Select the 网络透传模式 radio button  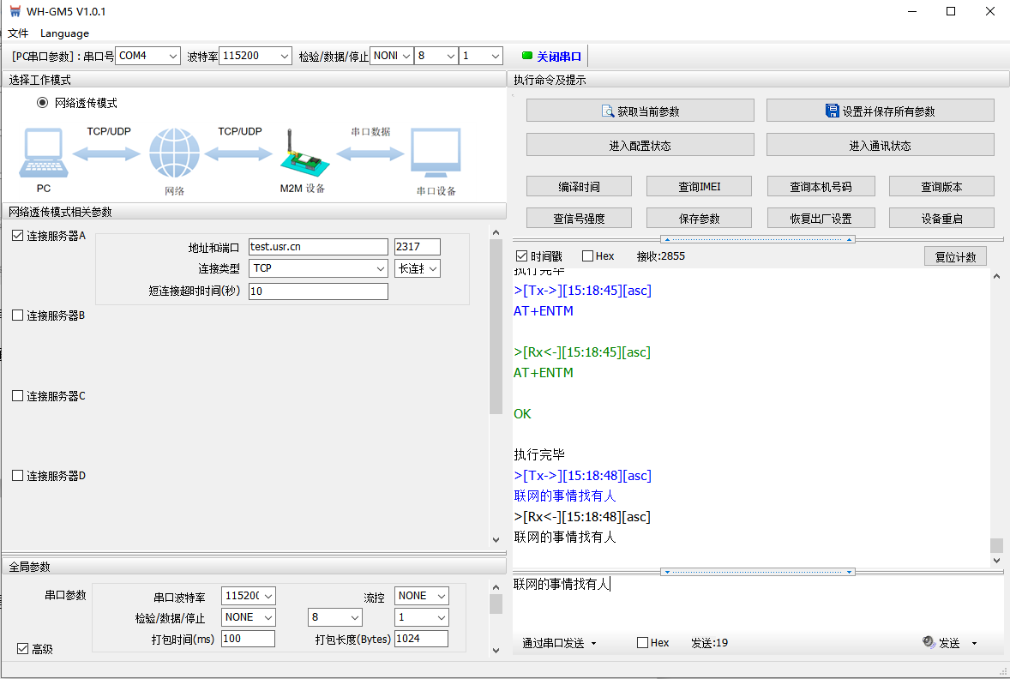(x=43, y=103)
